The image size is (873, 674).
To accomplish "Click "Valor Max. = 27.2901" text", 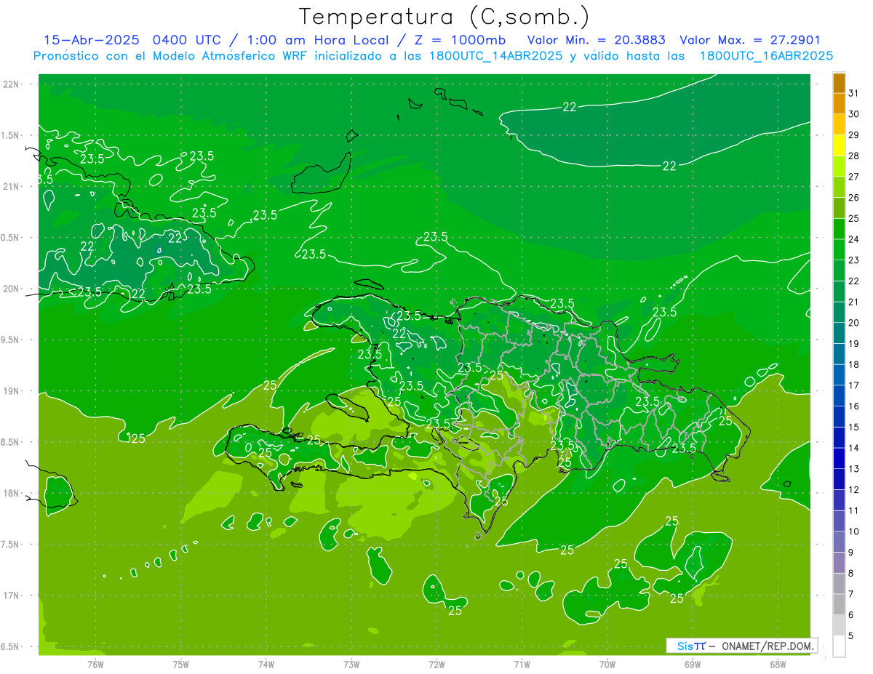I will (751, 41).
